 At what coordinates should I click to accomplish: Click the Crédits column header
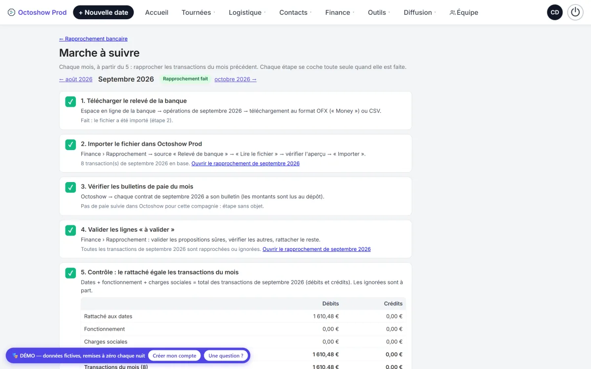[394, 304]
